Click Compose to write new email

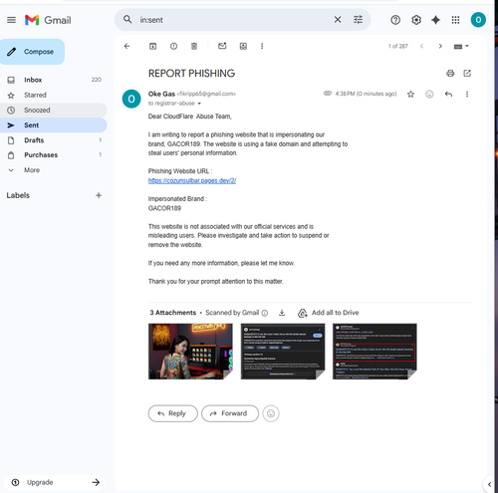click(32, 52)
